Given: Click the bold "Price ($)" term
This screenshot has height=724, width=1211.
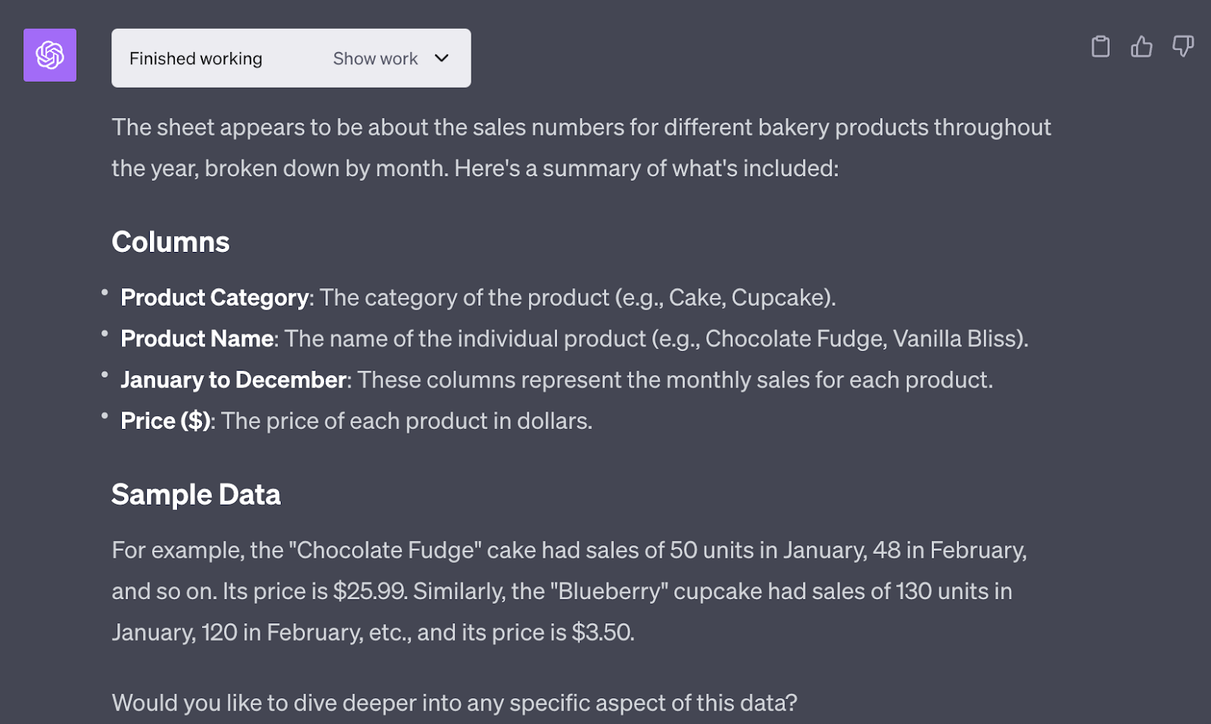Looking at the screenshot, I should coord(166,421).
